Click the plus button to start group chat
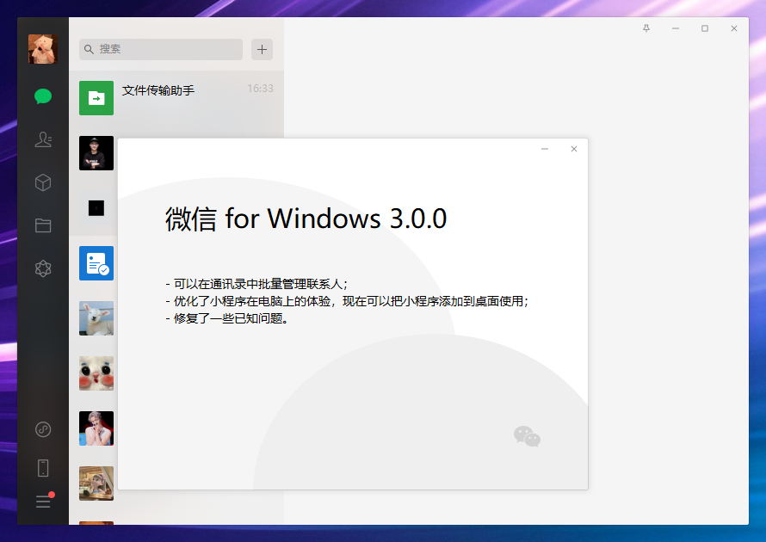Viewport: 766px width, 542px height. (262, 49)
